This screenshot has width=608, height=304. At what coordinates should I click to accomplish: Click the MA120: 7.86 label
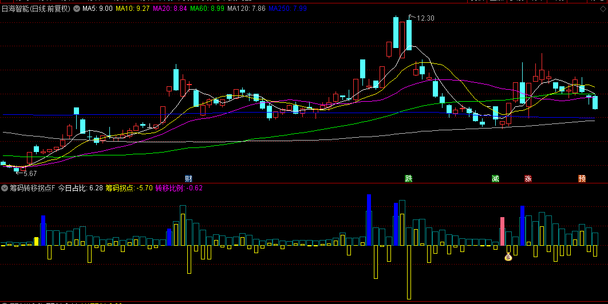point(247,9)
